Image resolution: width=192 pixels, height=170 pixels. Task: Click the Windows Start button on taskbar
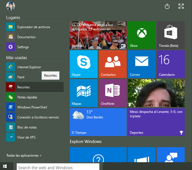pos(5,166)
